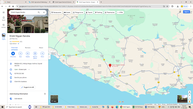The width and height of the screenshot is (193, 109).
Task: Go back using browser back arrow
Action: [2, 6]
